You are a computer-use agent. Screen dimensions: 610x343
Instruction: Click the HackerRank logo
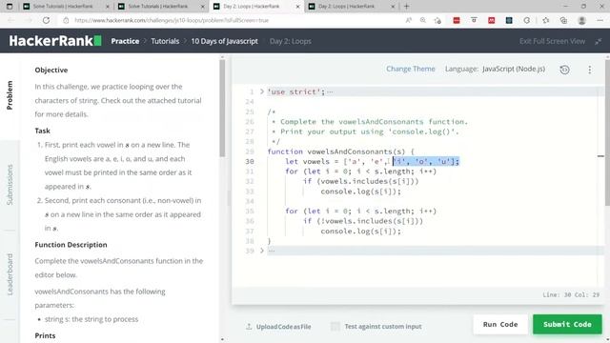pos(55,41)
